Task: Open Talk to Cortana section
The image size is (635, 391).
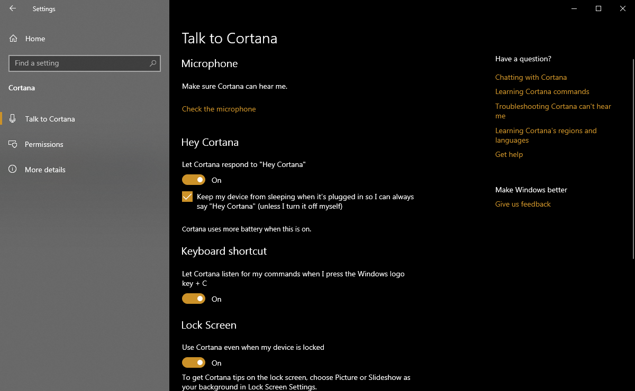Action: [x=85, y=119]
